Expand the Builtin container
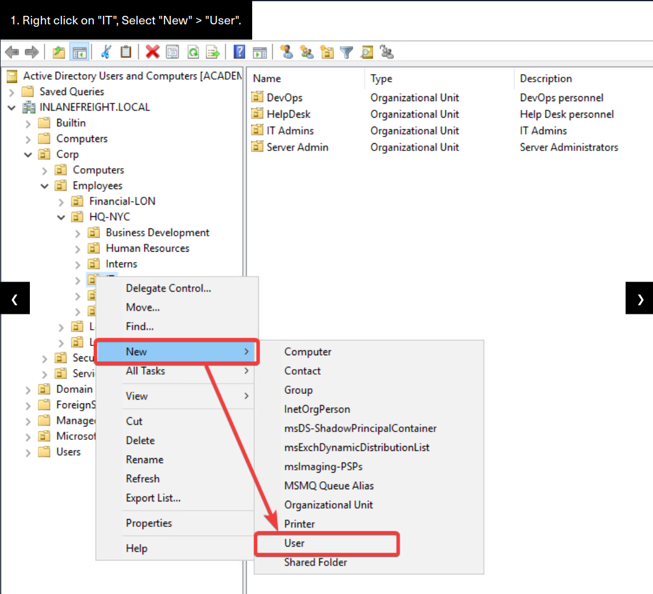 tap(28, 124)
